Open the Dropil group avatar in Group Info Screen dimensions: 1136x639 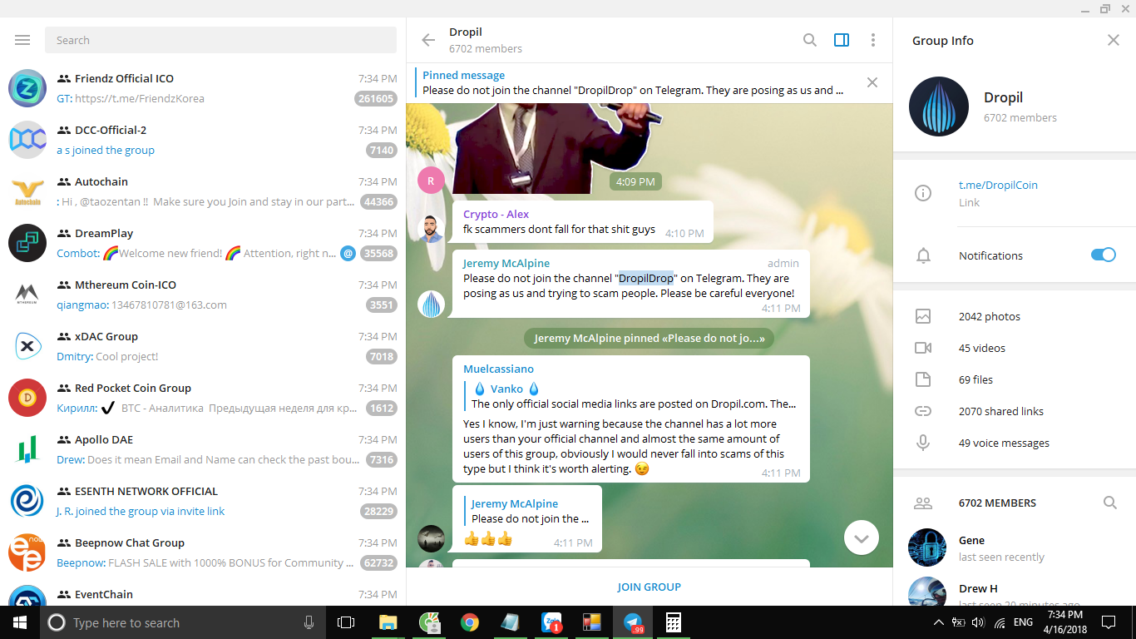[939, 106]
